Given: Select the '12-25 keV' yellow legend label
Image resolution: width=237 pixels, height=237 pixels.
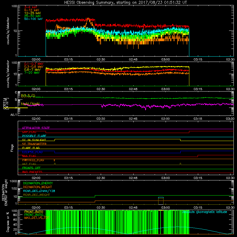Looking at the screenshot, I should 32,13.
